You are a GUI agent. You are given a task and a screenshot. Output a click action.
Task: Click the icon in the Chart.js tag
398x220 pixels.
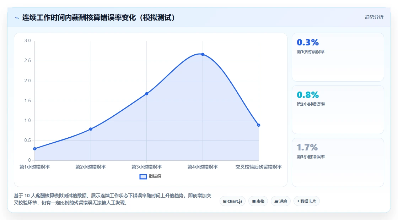[225, 201]
